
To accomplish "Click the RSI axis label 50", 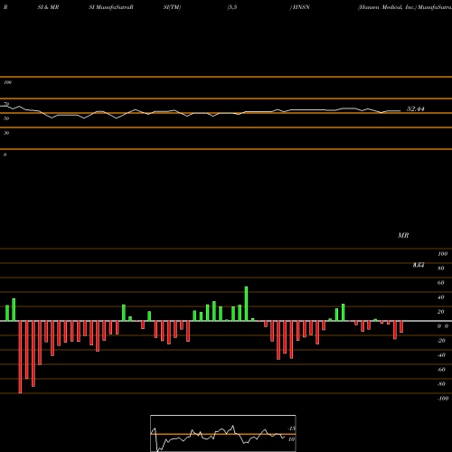I will (6, 118).
